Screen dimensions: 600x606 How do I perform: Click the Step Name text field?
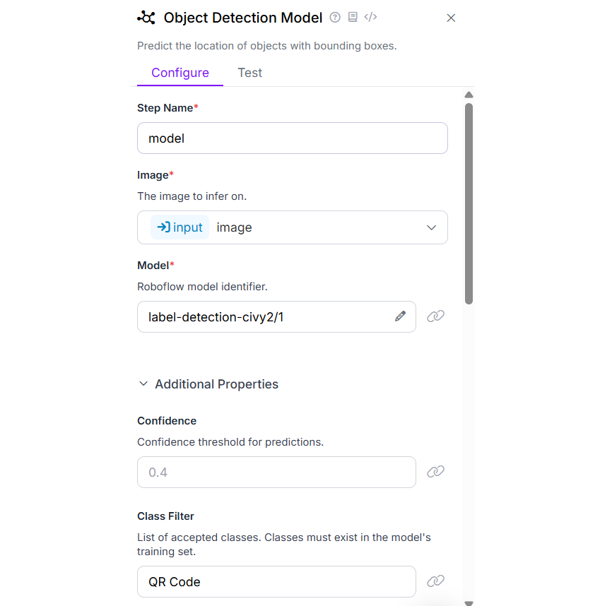point(292,138)
